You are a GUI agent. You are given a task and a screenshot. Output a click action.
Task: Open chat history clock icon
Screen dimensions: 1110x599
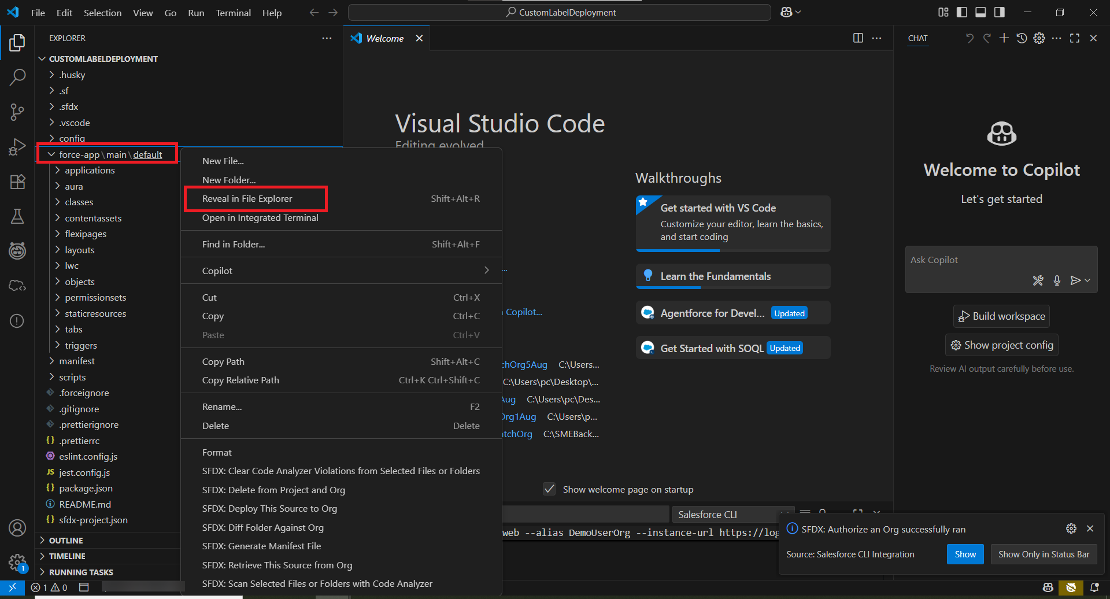1022,38
